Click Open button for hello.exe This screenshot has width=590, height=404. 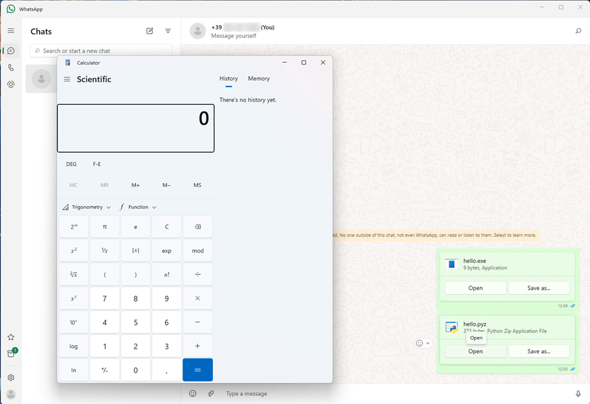[x=475, y=288]
